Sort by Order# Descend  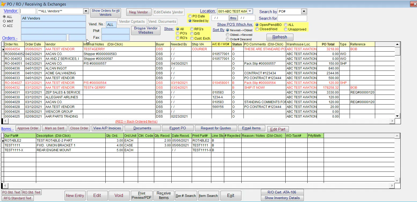coord(228,39)
